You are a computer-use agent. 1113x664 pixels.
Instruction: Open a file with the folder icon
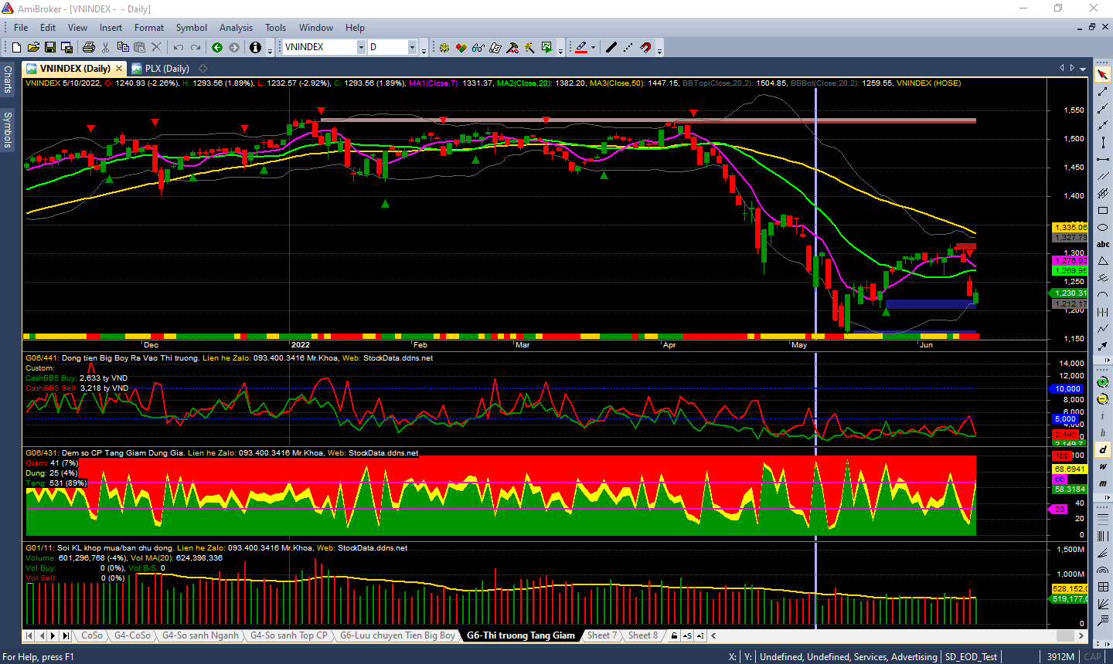tap(33, 47)
